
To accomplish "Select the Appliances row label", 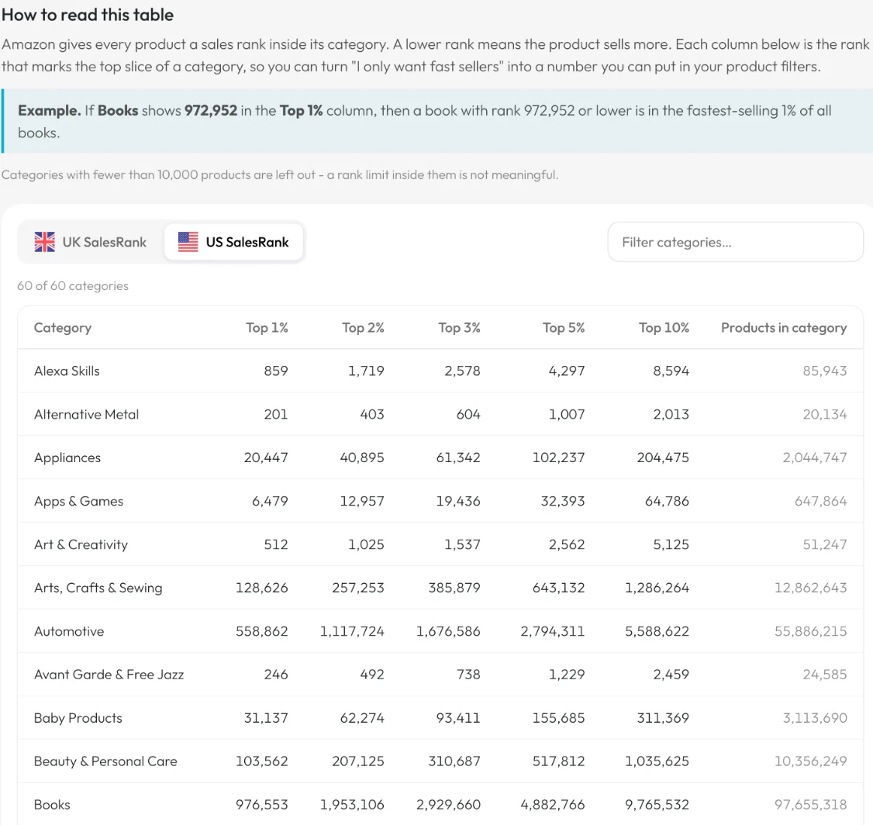I will click(x=67, y=457).
